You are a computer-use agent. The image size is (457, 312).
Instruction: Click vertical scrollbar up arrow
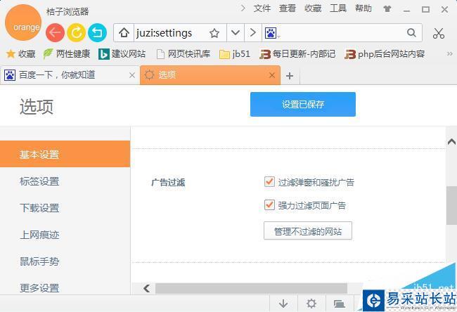click(451, 141)
